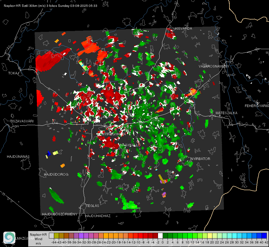Click the HAJDÚHADHÁZ town label
269x247 pixels.
tap(98, 216)
